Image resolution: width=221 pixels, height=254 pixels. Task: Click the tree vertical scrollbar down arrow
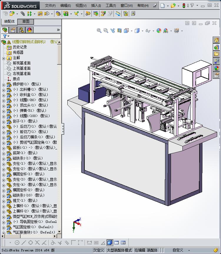click(59, 232)
